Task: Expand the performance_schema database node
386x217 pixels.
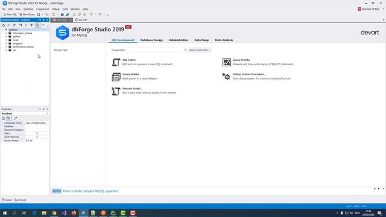Action: (x=6, y=47)
